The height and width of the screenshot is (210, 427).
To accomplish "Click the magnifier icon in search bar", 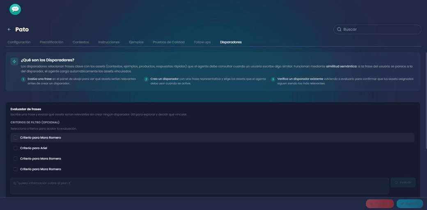I will coord(339,30).
